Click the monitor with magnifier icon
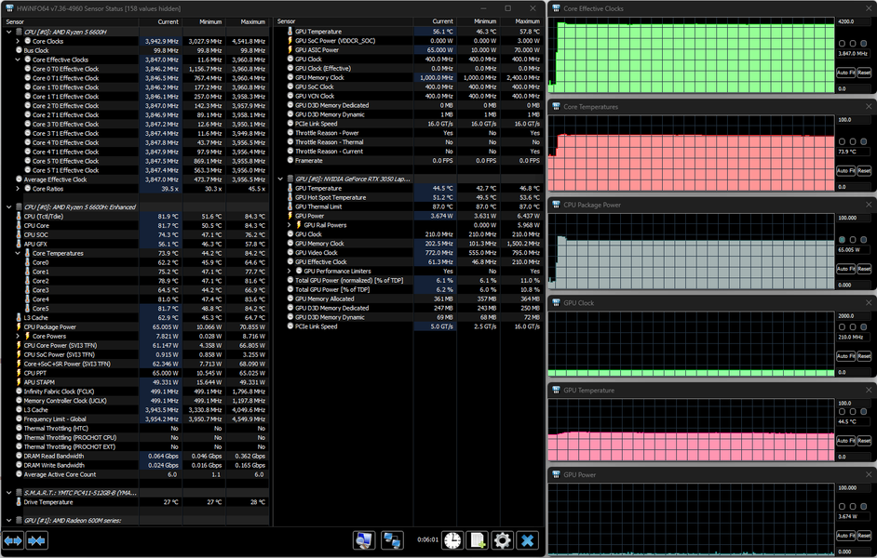 tap(365, 540)
